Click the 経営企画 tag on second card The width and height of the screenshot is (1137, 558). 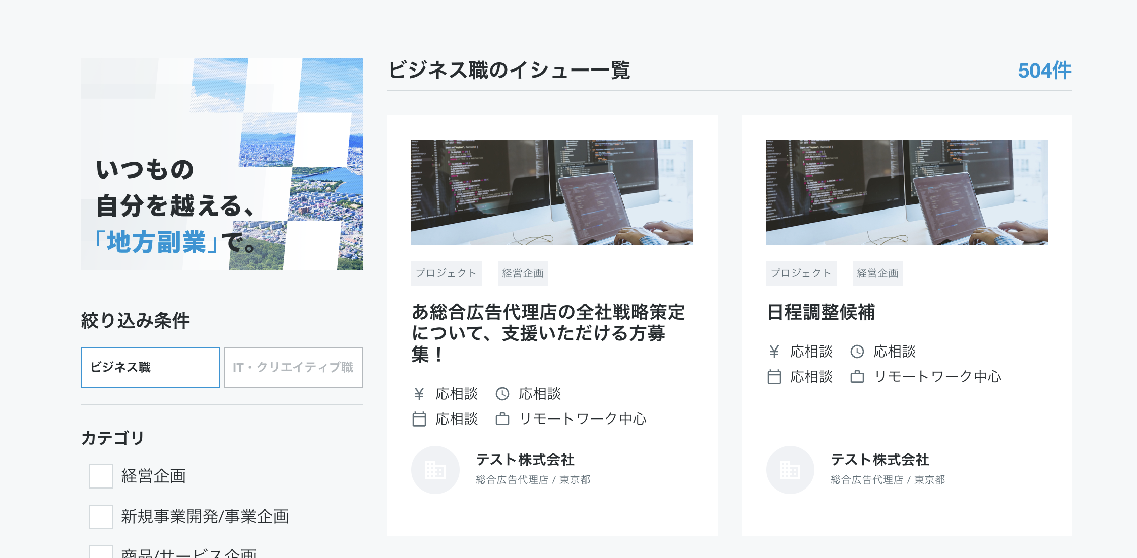point(877,273)
